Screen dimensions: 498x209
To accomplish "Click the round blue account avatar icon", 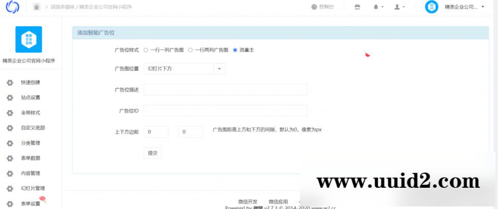I will pos(431,7).
